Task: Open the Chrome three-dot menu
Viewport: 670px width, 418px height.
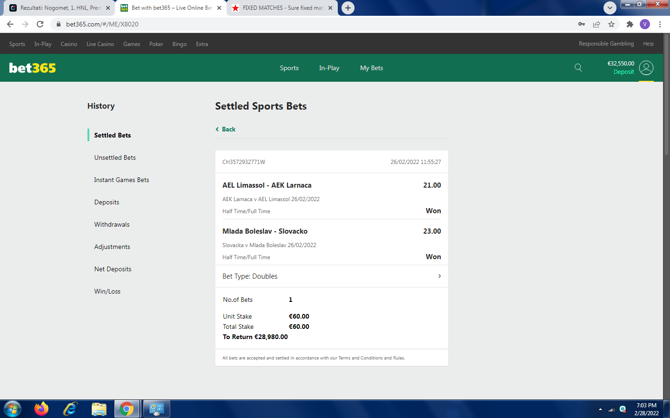Action: (660, 24)
